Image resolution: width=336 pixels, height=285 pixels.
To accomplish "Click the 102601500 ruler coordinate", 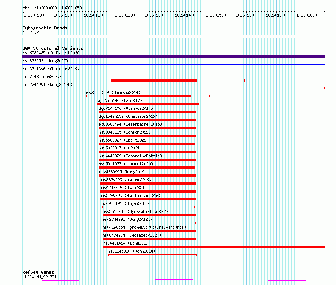I will point(216,15).
